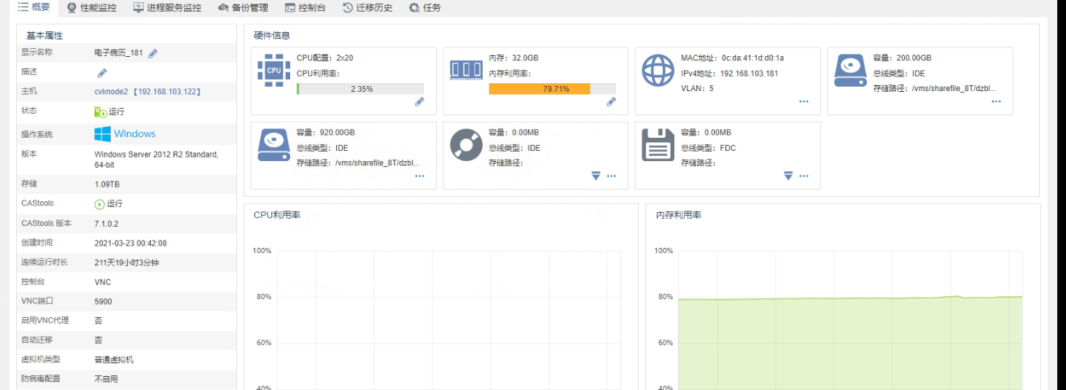Click creation time 2021-03-23 00:42:08
1066x390 pixels.
pyautogui.click(x=131, y=243)
